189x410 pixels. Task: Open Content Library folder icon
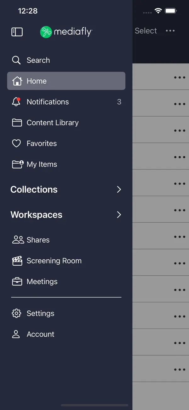click(x=17, y=123)
